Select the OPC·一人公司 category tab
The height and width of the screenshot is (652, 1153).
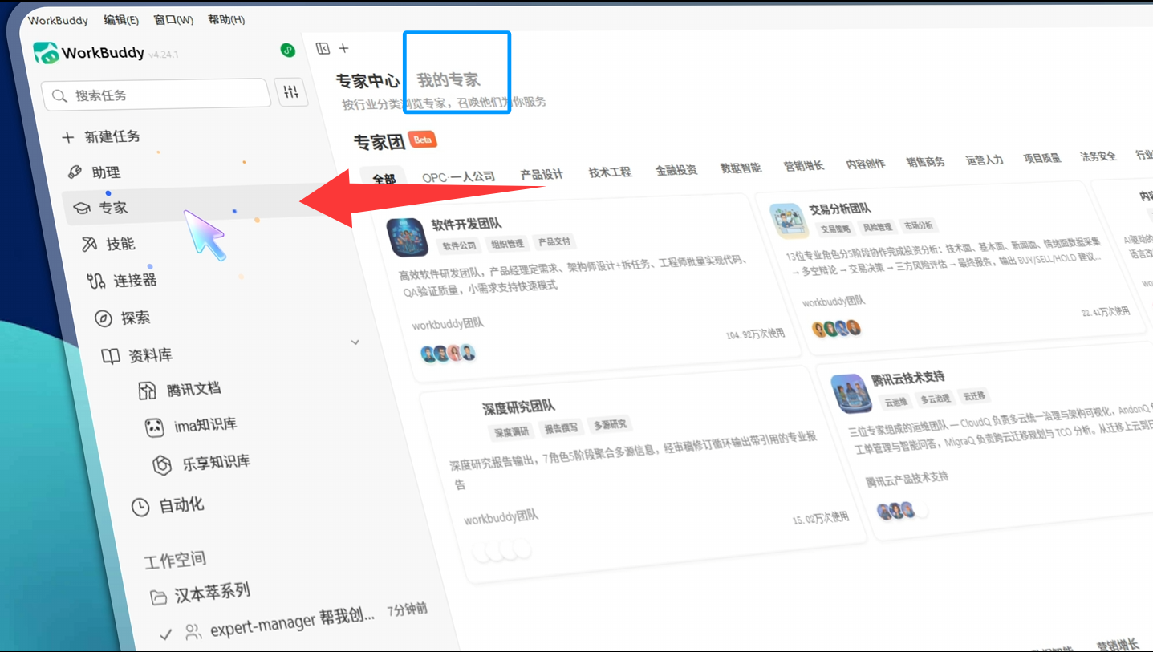tap(459, 176)
